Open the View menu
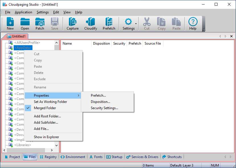 (x=67, y=12)
